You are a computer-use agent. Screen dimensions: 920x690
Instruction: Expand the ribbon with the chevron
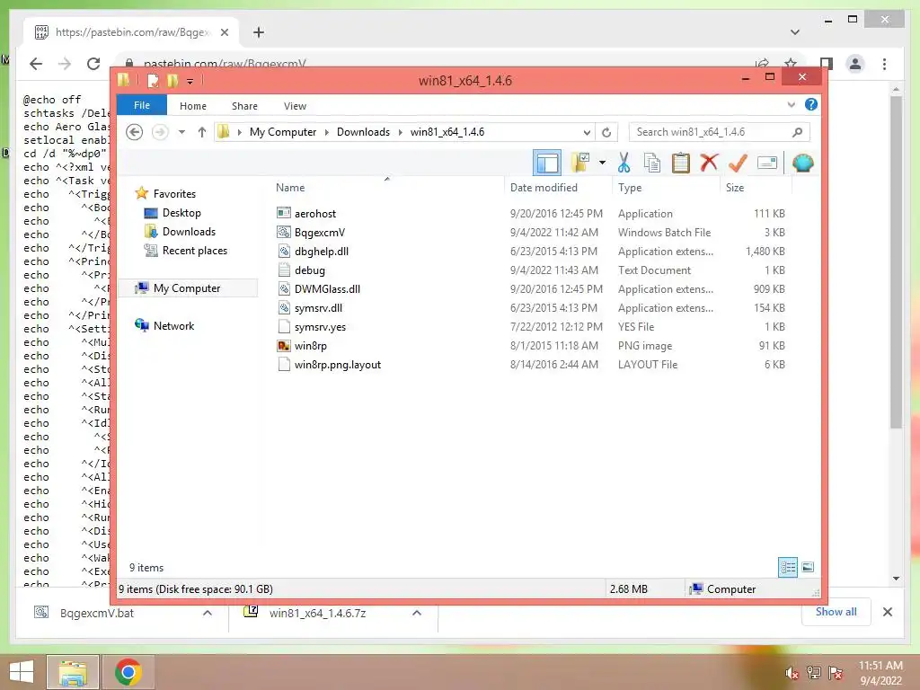(x=791, y=105)
